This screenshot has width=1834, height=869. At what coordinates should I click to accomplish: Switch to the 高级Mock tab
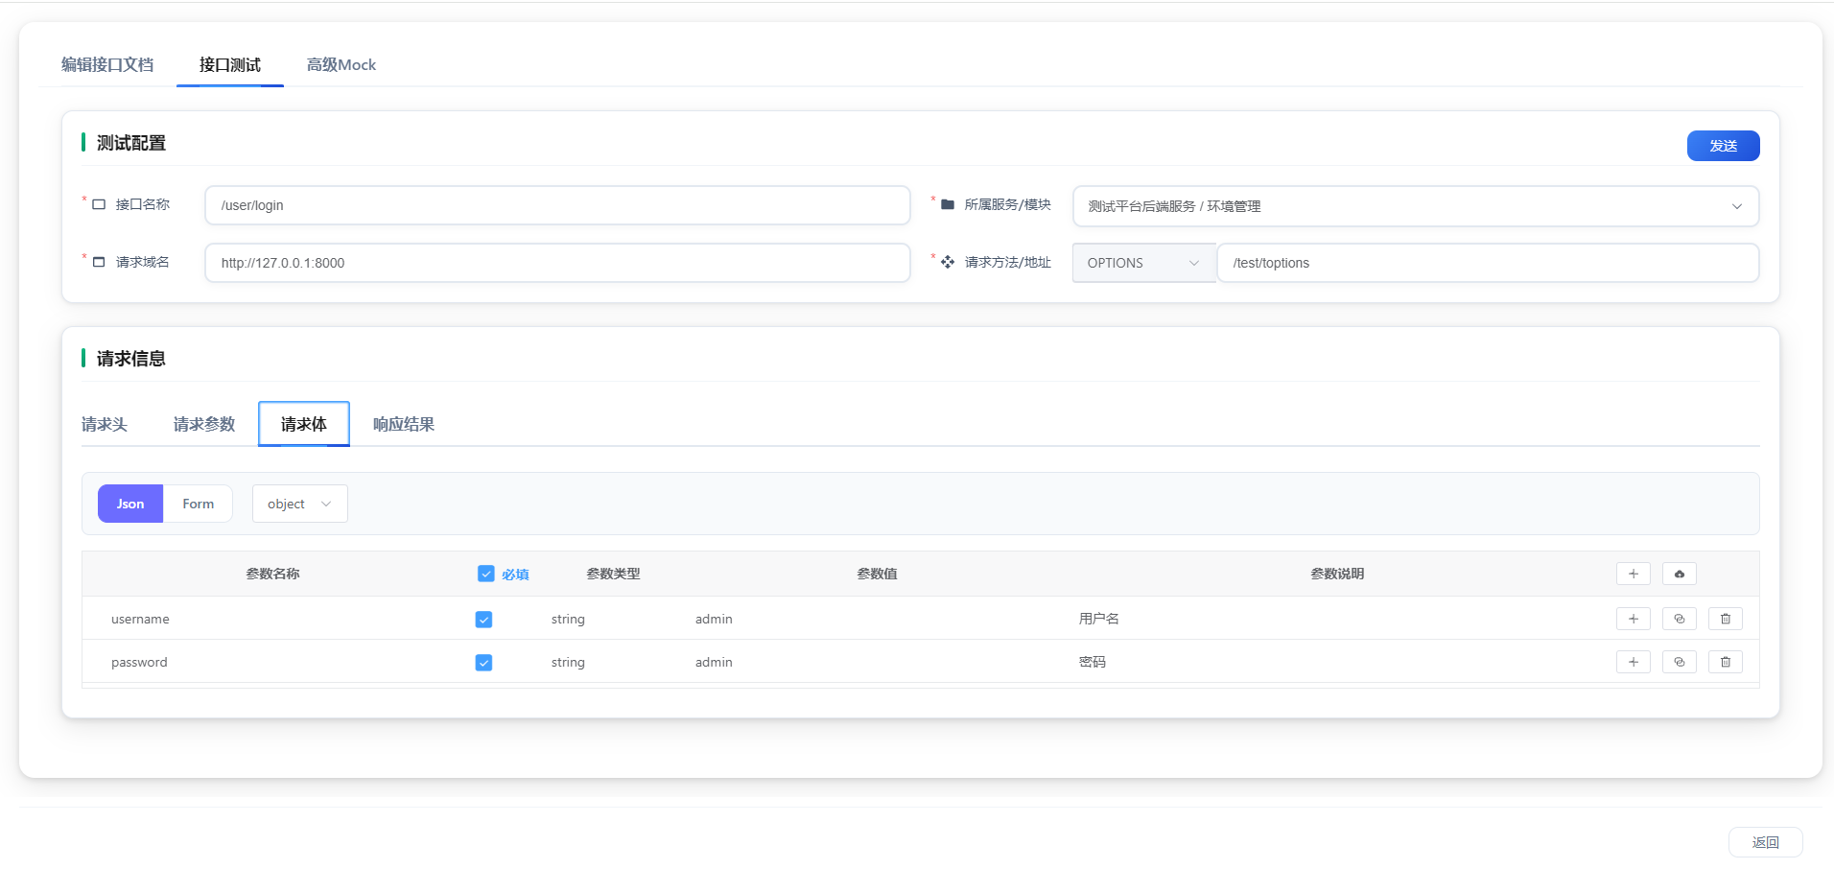pyautogui.click(x=341, y=64)
